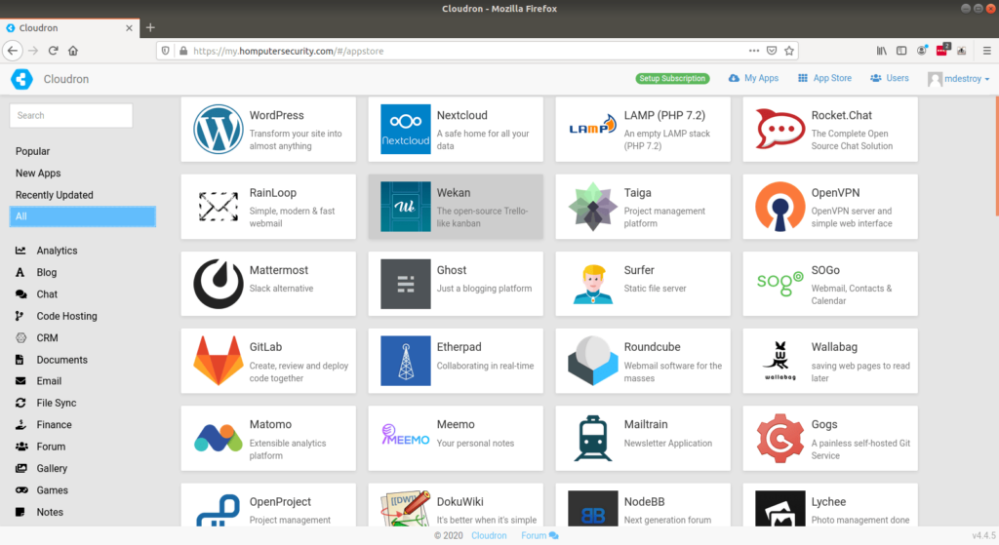Viewport: 999px width, 545px height.
Task: Open the NodeBB logo icon
Action: [x=592, y=509]
